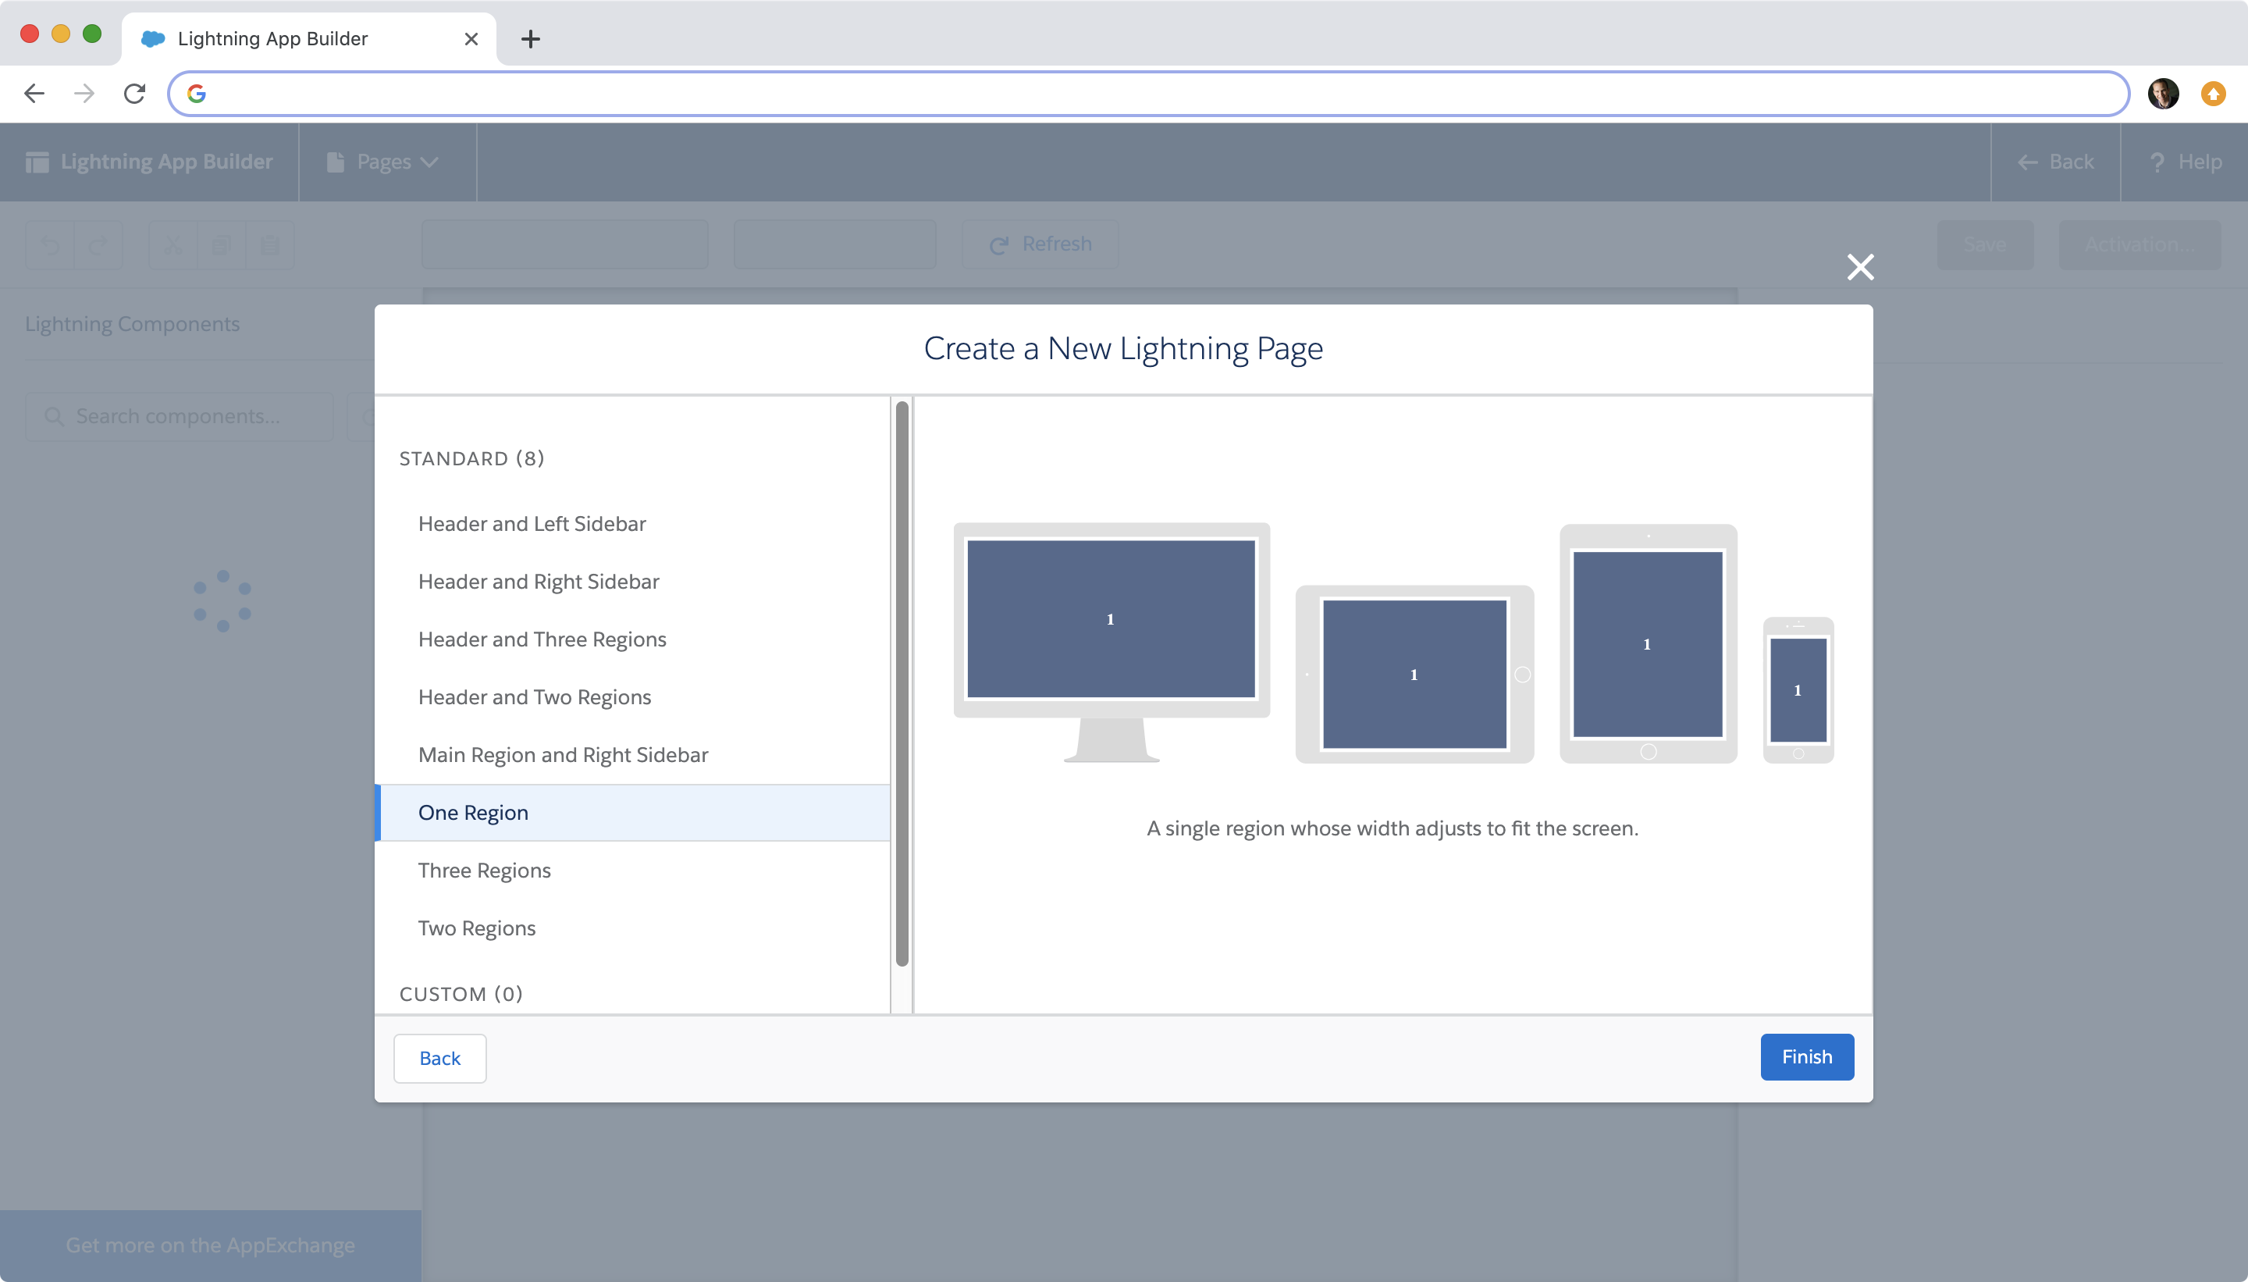The height and width of the screenshot is (1282, 2248).
Task: Click the Paste toolbar icon
Action: point(269,245)
